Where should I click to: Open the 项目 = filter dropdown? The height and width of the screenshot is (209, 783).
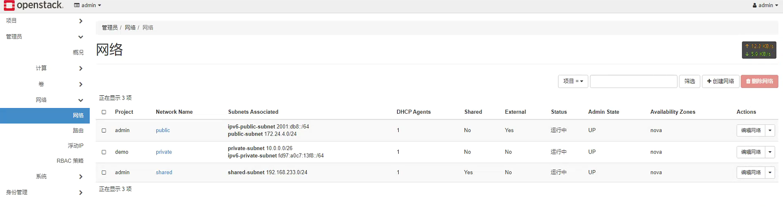tap(573, 81)
